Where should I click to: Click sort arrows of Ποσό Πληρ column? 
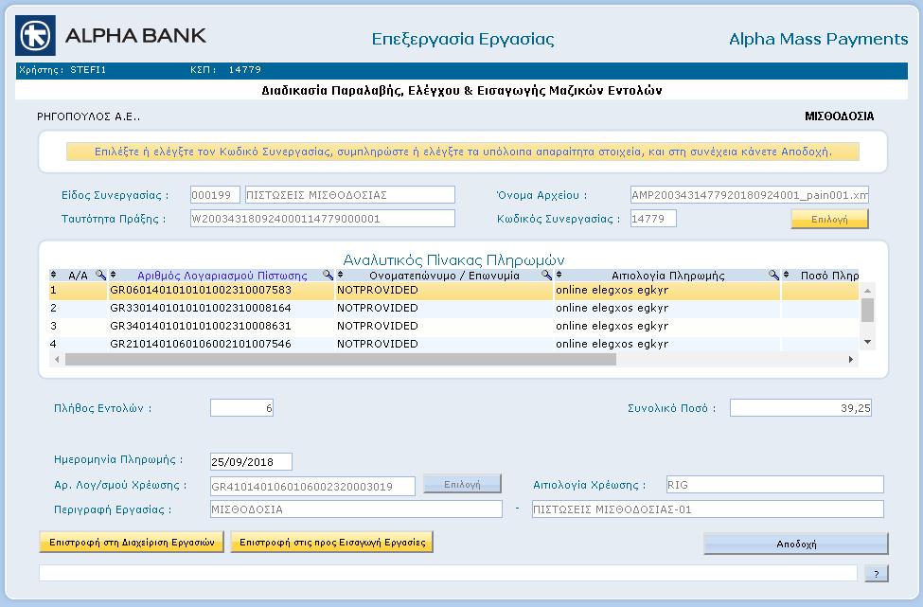787,275
